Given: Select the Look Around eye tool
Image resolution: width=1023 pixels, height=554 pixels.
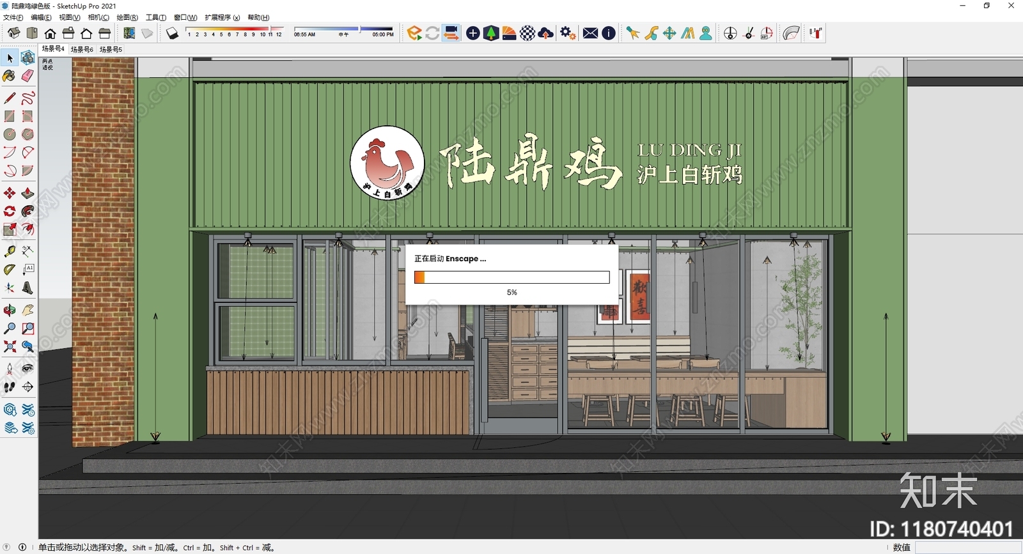Looking at the screenshot, I should [x=27, y=369].
